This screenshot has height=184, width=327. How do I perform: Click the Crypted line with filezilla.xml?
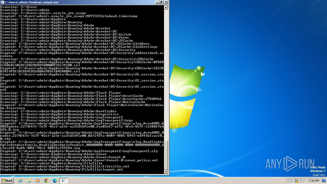[65, 166]
